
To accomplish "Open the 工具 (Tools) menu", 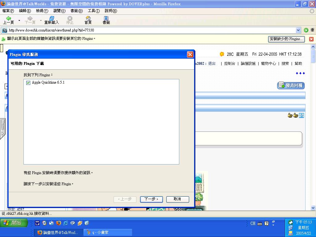I will pyautogui.click(x=94, y=11).
